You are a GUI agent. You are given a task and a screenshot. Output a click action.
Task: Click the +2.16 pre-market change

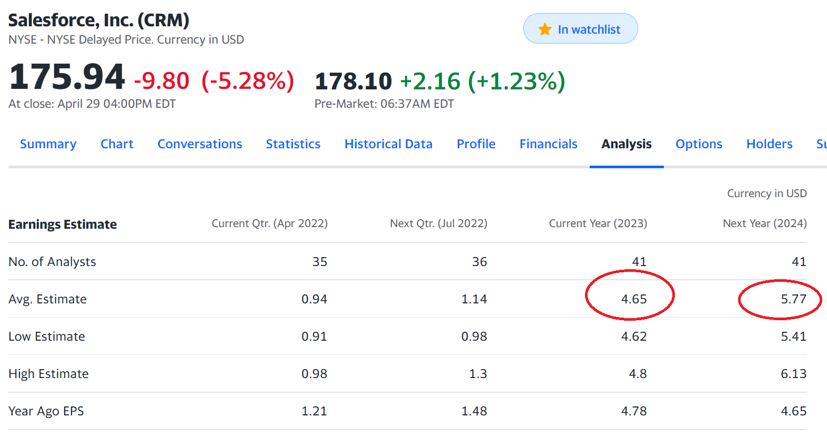[x=430, y=82]
